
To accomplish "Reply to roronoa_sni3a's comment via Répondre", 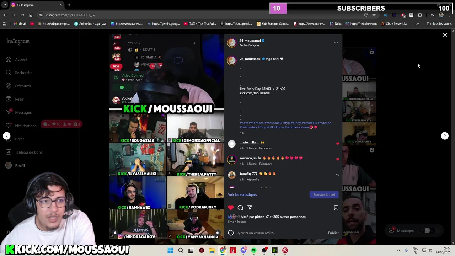I will coord(266,164).
